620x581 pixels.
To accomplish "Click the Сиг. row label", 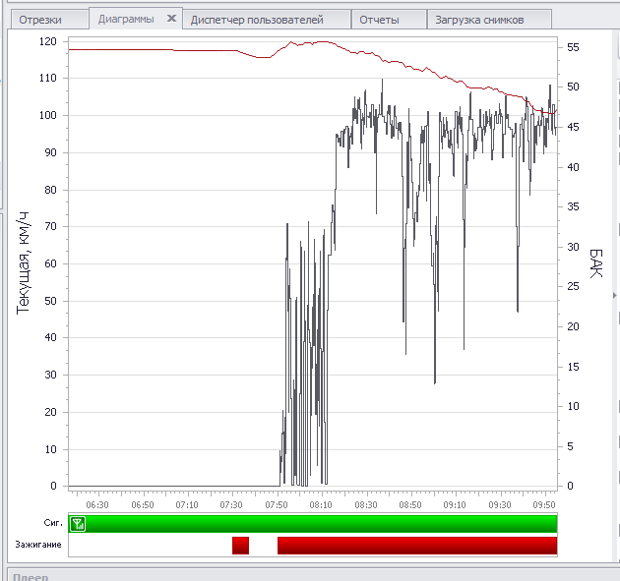I will pos(52,524).
